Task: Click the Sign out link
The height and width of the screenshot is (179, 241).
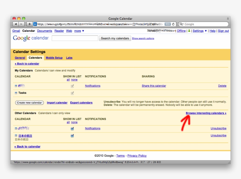Action: coord(223,31)
